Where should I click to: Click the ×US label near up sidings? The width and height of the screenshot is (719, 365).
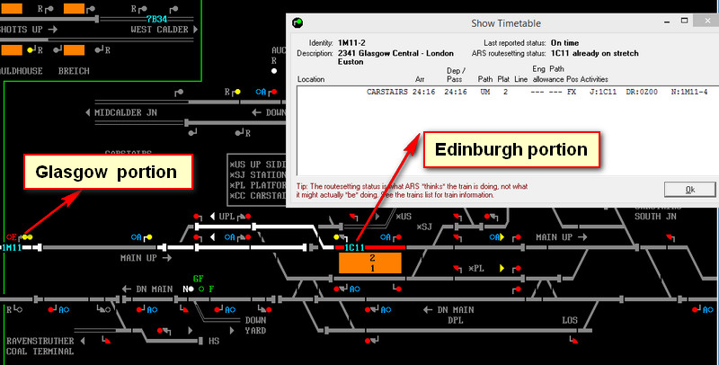tap(404, 217)
